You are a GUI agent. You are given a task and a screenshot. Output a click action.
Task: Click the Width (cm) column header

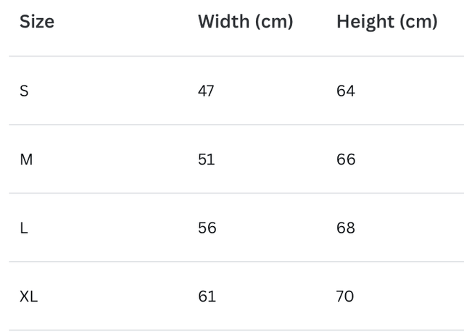point(245,22)
